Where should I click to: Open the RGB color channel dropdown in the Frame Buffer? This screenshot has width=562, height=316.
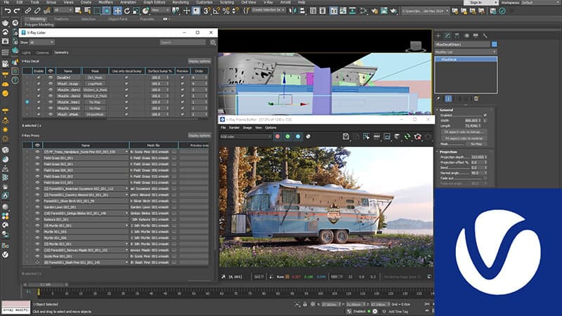(246, 136)
